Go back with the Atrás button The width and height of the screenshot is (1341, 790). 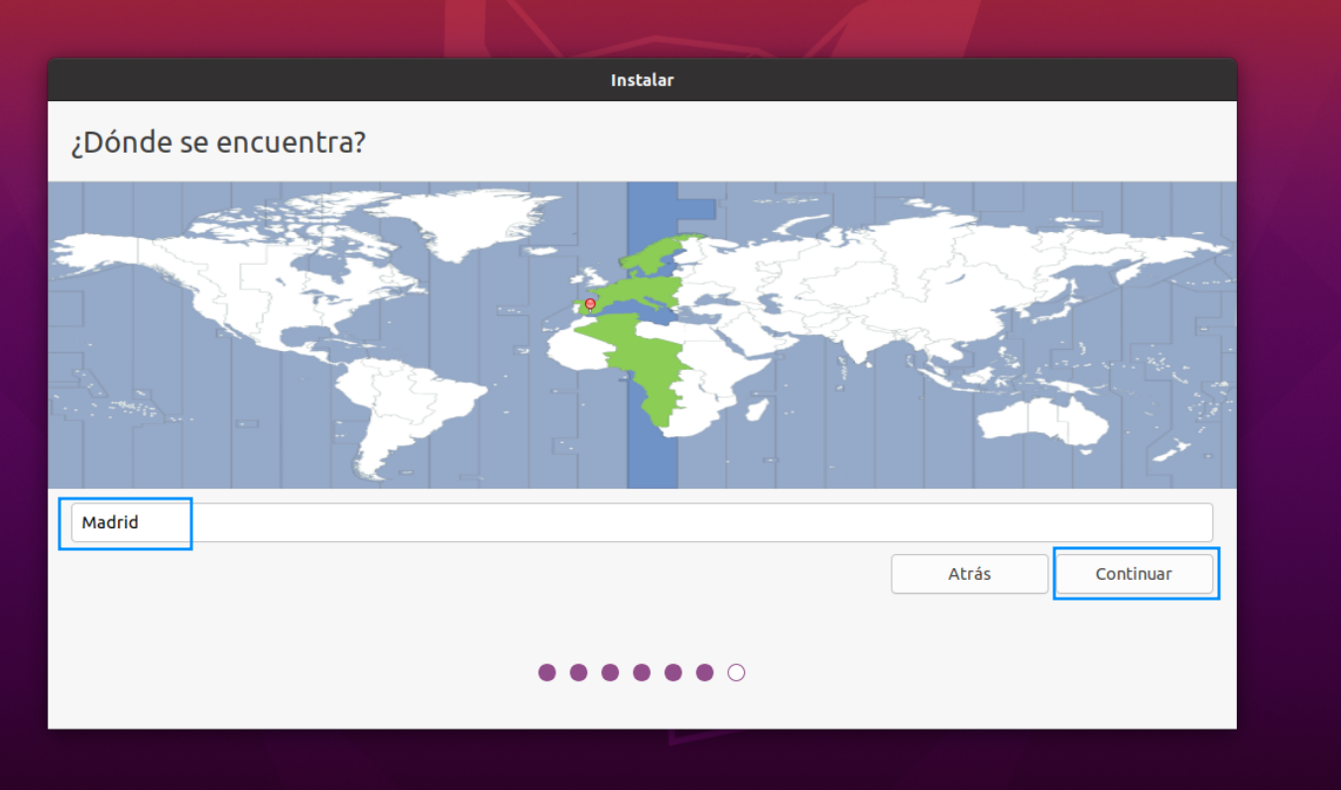coord(969,574)
